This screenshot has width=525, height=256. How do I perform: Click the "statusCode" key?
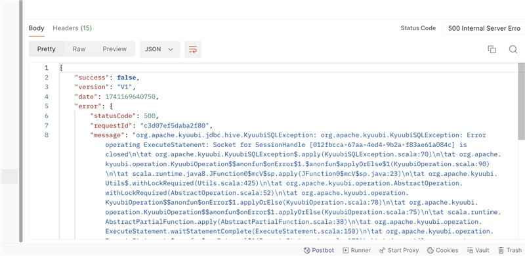(x=113, y=116)
